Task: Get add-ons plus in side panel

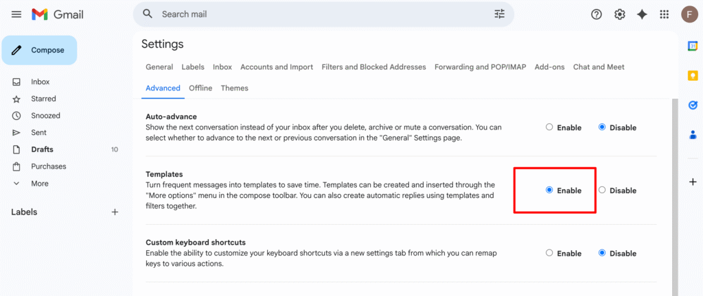Action: (x=693, y=182)
